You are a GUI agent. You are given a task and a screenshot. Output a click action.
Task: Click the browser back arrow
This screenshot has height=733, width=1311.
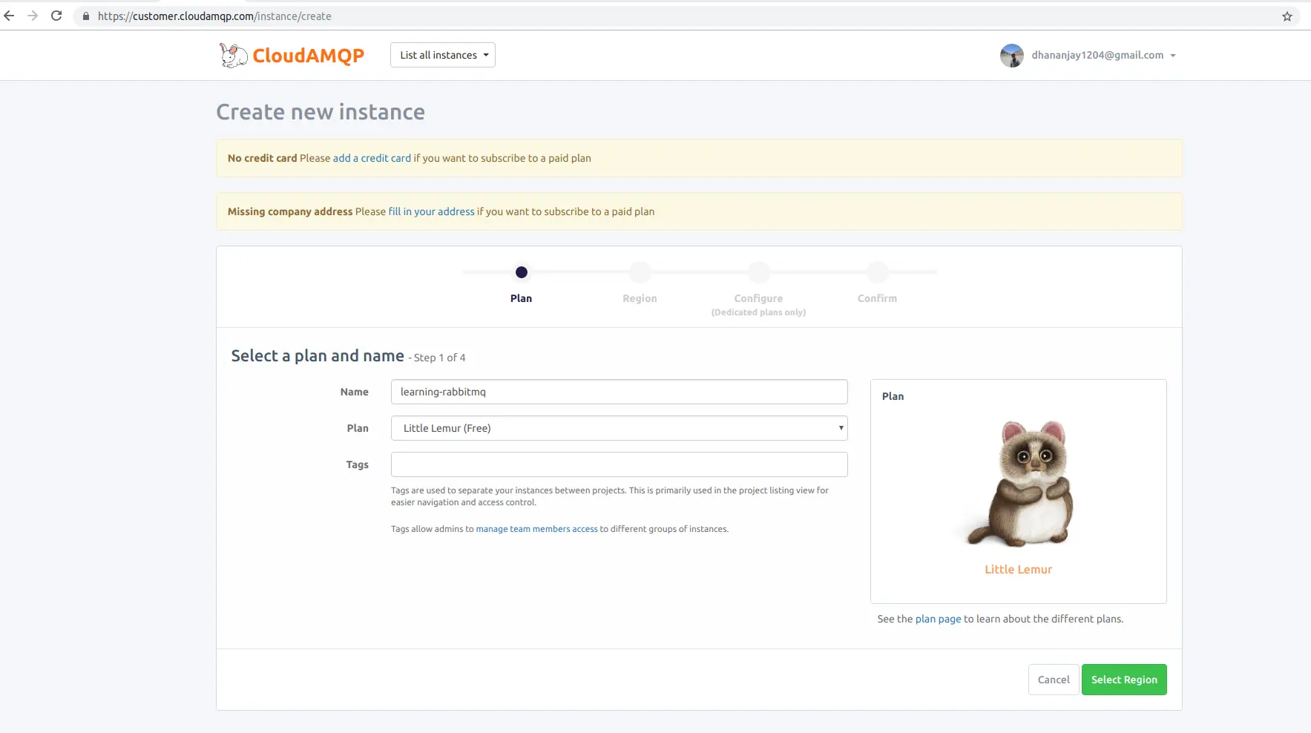tap(9, 16)
